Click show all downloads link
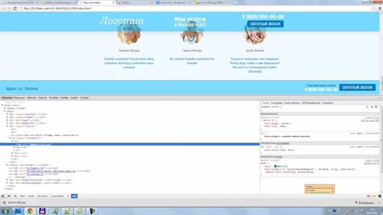383x215 pixels. pos(366,202)
